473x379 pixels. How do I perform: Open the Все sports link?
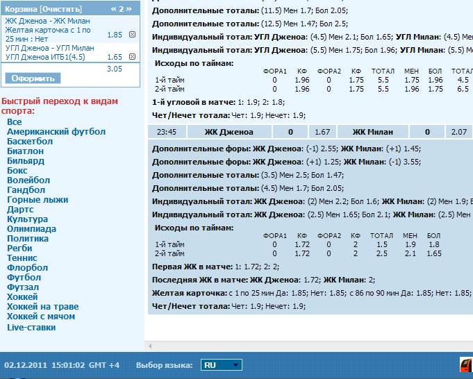pyautogui.click(x=15, y=121)
